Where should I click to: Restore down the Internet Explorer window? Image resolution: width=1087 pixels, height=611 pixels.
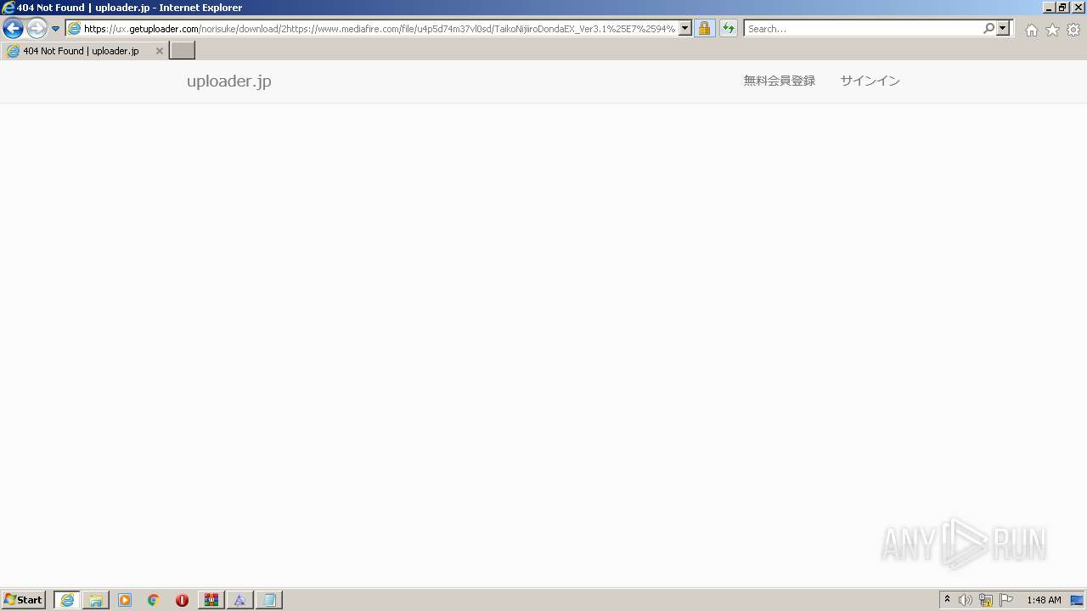tap(1062, 7)
